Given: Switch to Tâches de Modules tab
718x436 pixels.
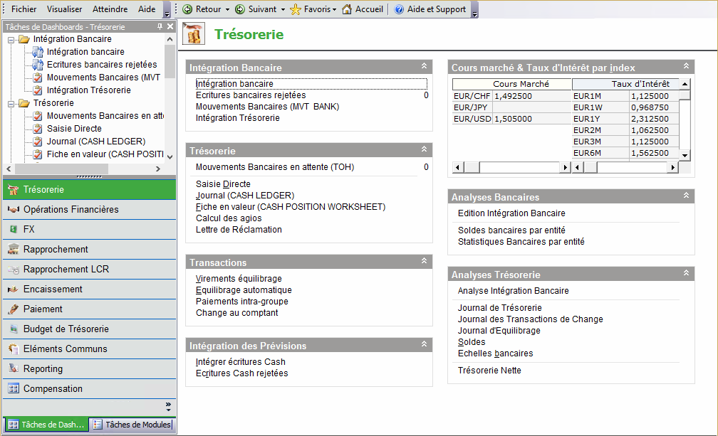Looking at the screenshot, I should click(131, 425).
